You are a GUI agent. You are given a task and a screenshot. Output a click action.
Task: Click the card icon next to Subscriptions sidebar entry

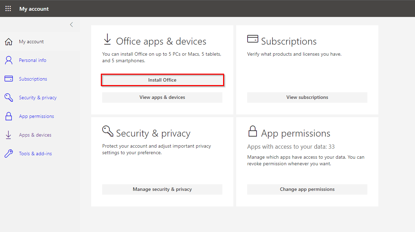click(9, 78)
